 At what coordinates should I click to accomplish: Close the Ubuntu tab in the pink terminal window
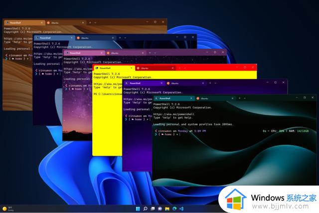click(x=143, y=53)
